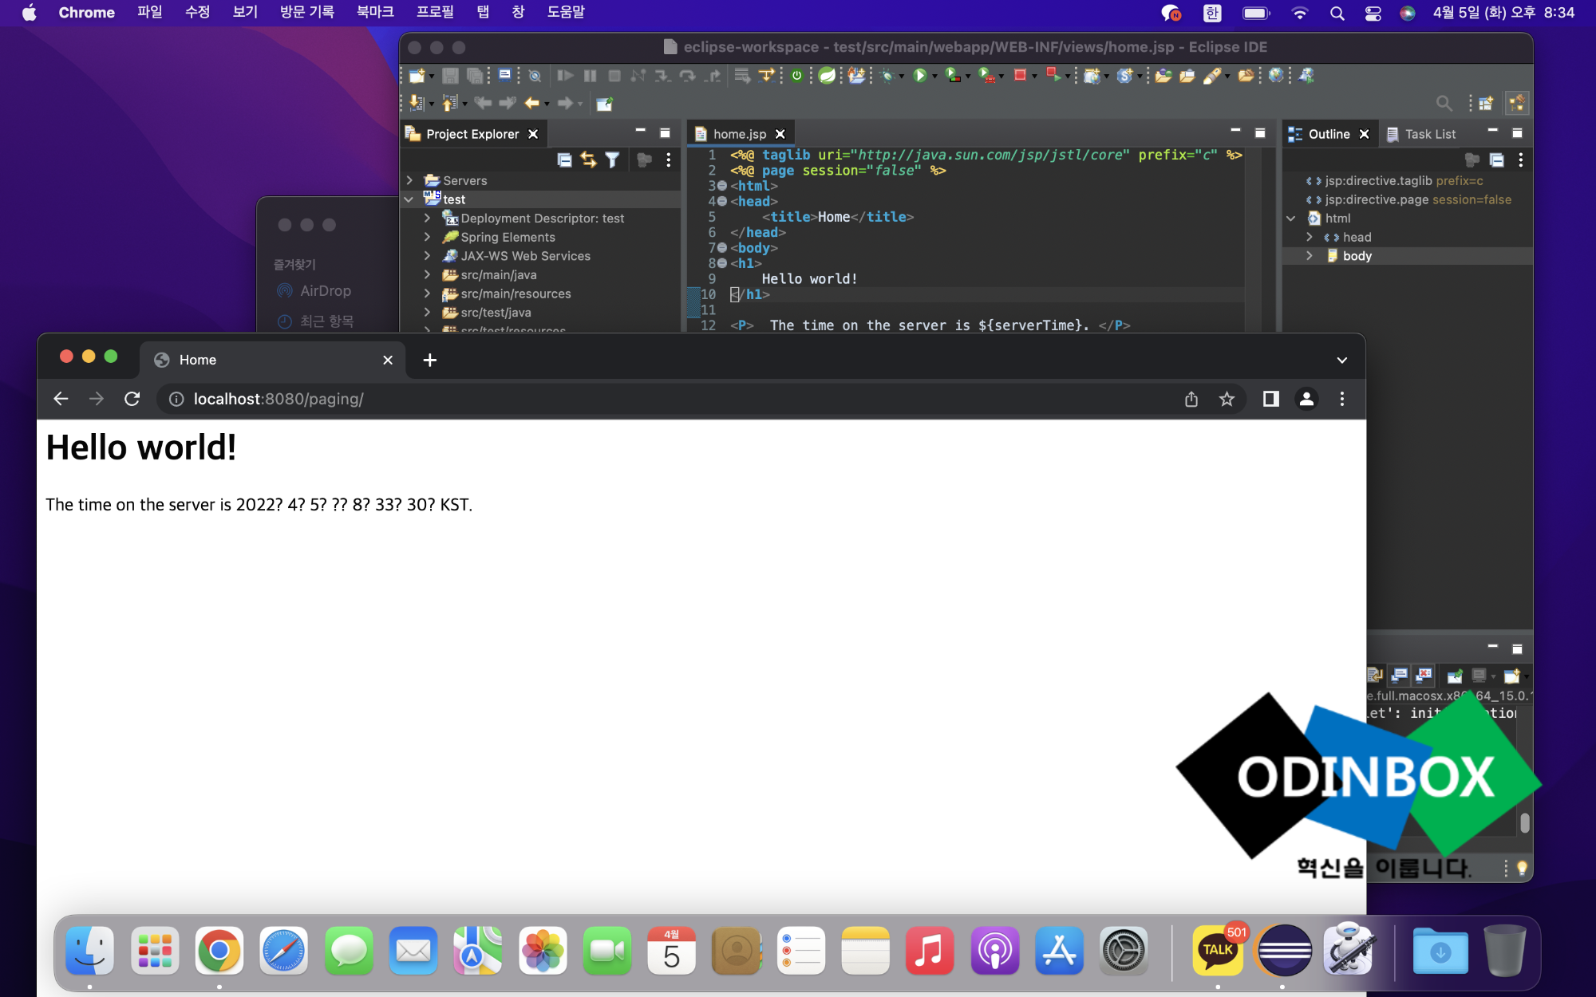
Task: Bookmark this page with star icon
Action: pyautogui.click(x=1227, y=399)
